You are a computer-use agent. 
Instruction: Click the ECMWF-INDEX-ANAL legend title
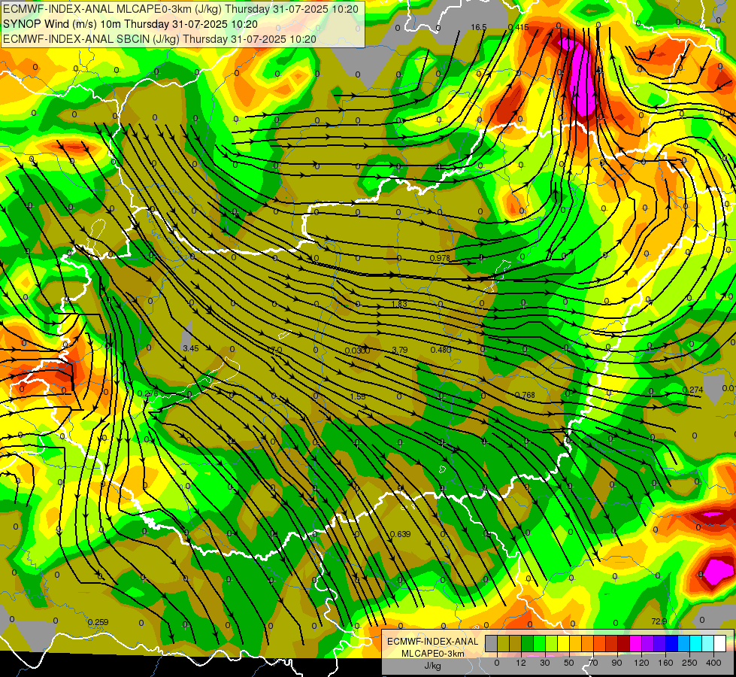pyautogui.click(x=433, y=642)
